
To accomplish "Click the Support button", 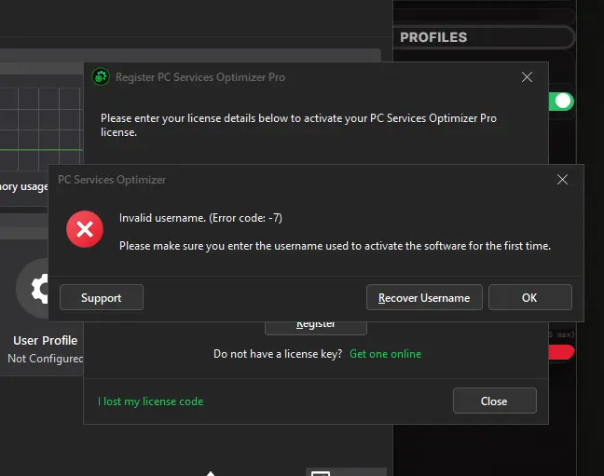I will pos(102,297).
